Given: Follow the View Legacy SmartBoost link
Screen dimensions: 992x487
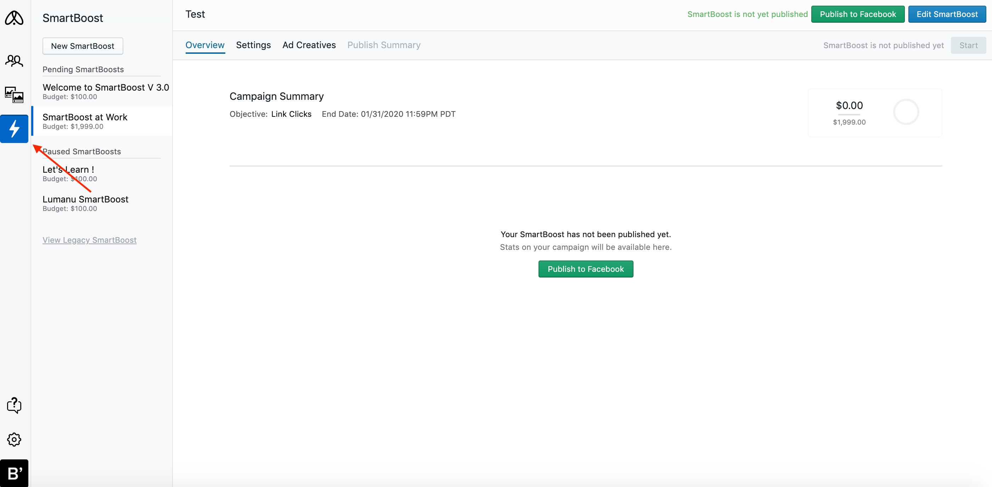Looking at the screenshot, I should tap(89, 240).
